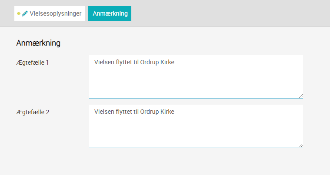Click the word Ordrup in Ægtefælle 1 text
The width and height of the screenshot is (330, 175).
coord(150,62)
